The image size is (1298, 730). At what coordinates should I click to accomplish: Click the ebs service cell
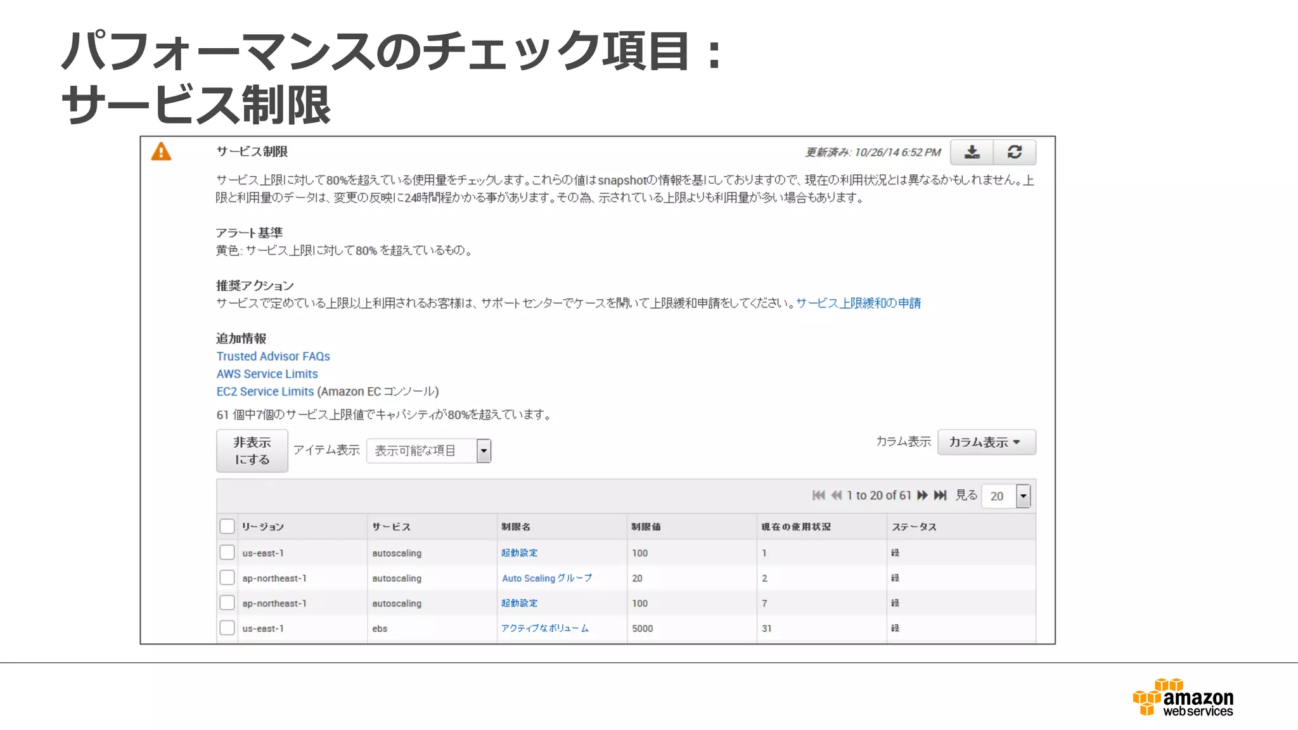tap(380, 629)
